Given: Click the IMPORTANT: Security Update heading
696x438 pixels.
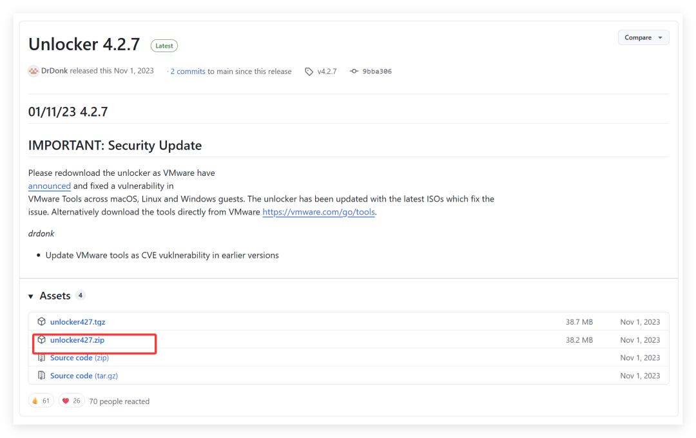Looking at the screenshot, I should pos(115,146).
